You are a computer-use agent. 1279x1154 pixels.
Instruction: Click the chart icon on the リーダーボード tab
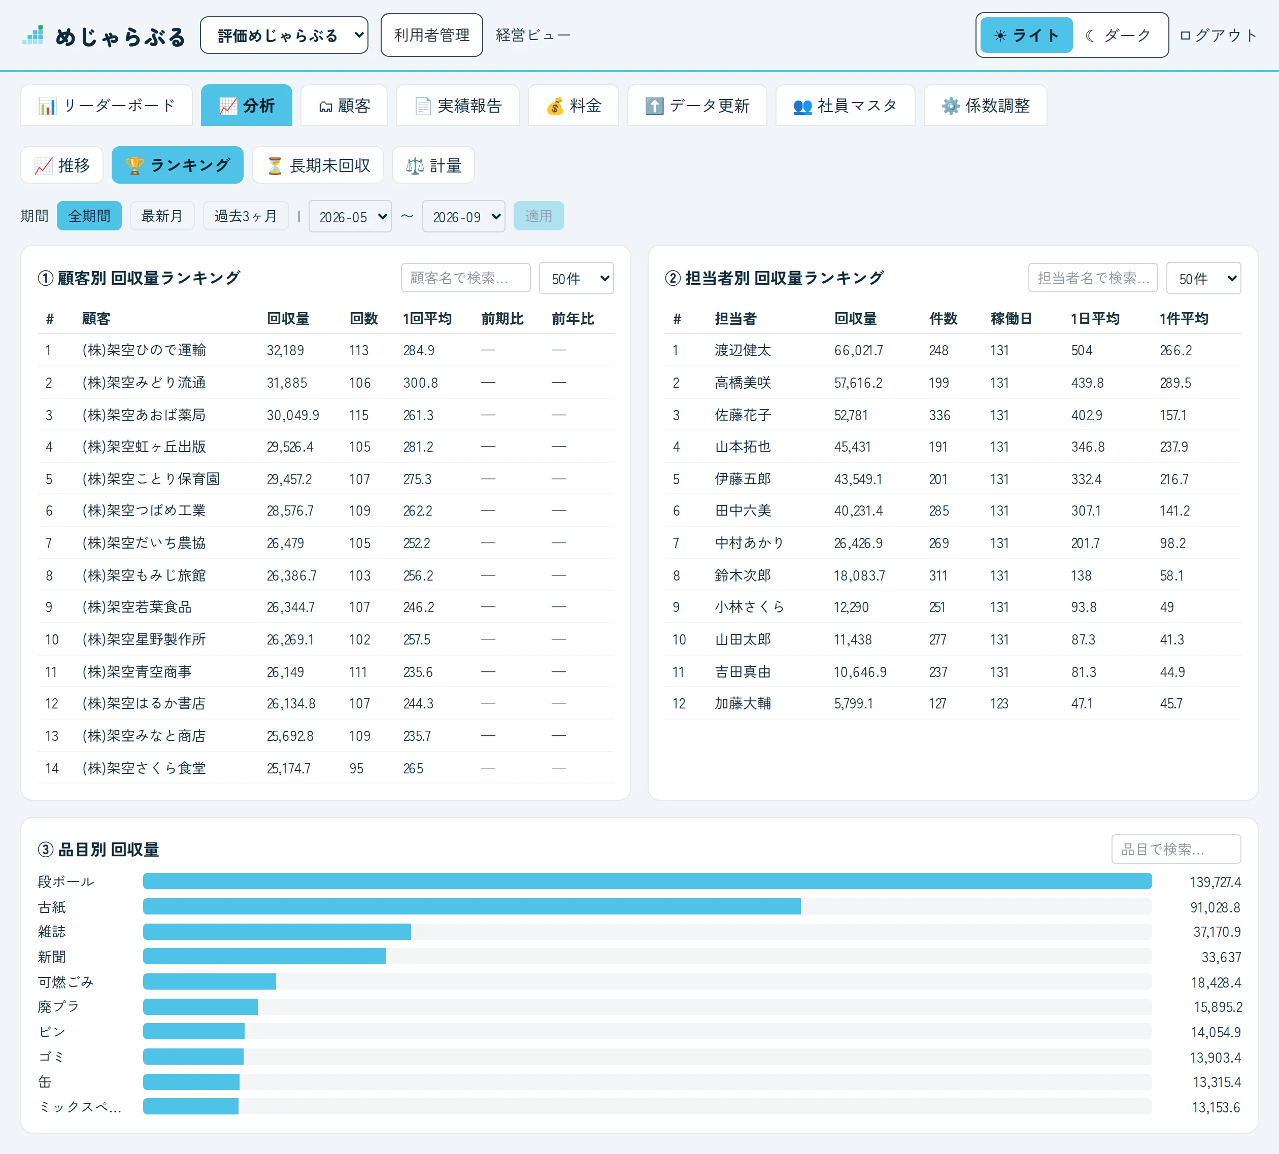pos(47,106)
